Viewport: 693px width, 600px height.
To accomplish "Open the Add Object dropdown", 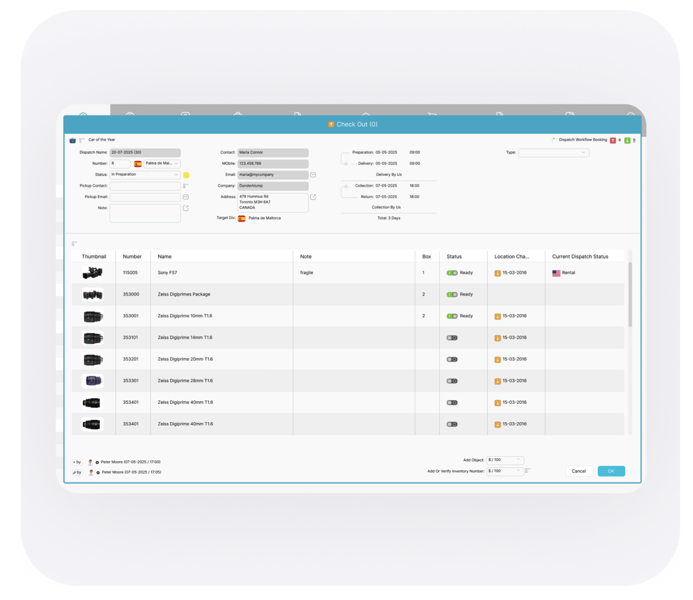I will tap(505, 460).
